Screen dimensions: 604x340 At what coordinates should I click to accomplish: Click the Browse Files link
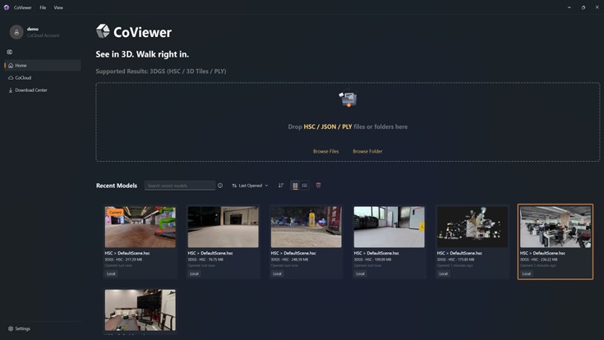click(x=326, y=151)
